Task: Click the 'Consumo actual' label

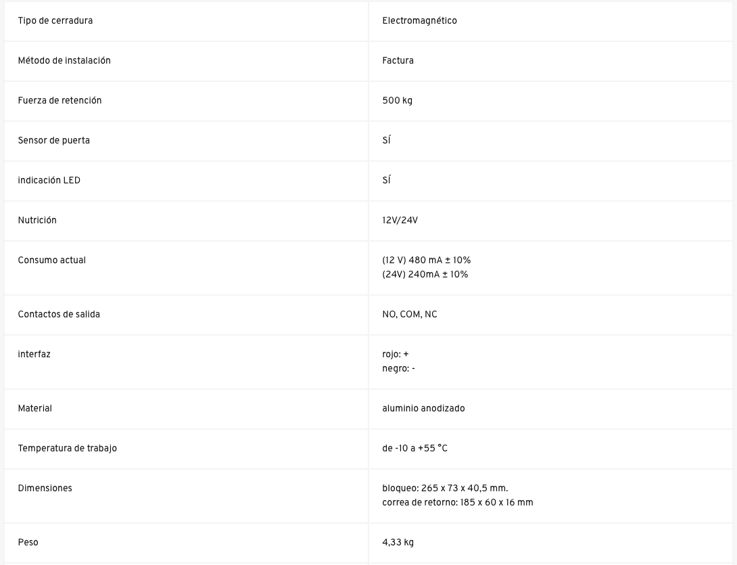Action: [x=51, y=261]
